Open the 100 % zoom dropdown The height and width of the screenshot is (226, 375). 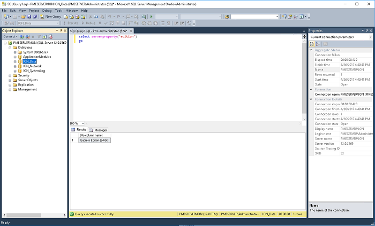[83, 123]
